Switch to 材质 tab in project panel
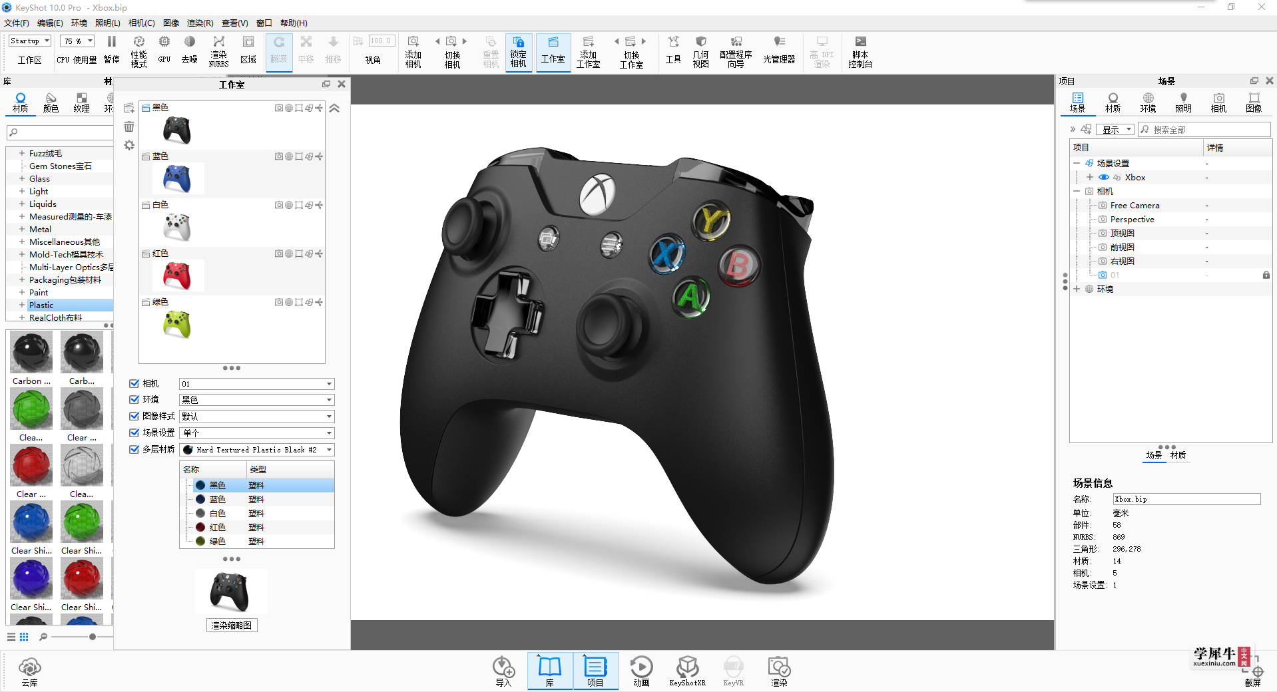This screenshot has height=692, width=1277. 1113,102
